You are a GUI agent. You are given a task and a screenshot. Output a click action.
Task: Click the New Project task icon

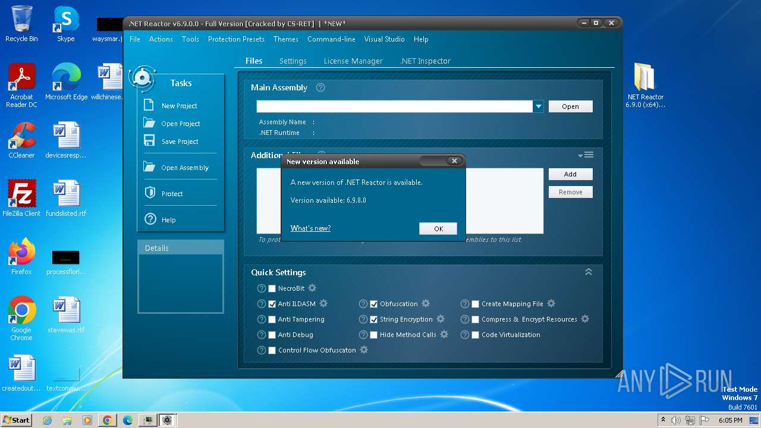pyautogui.click(x=149, y=105)
